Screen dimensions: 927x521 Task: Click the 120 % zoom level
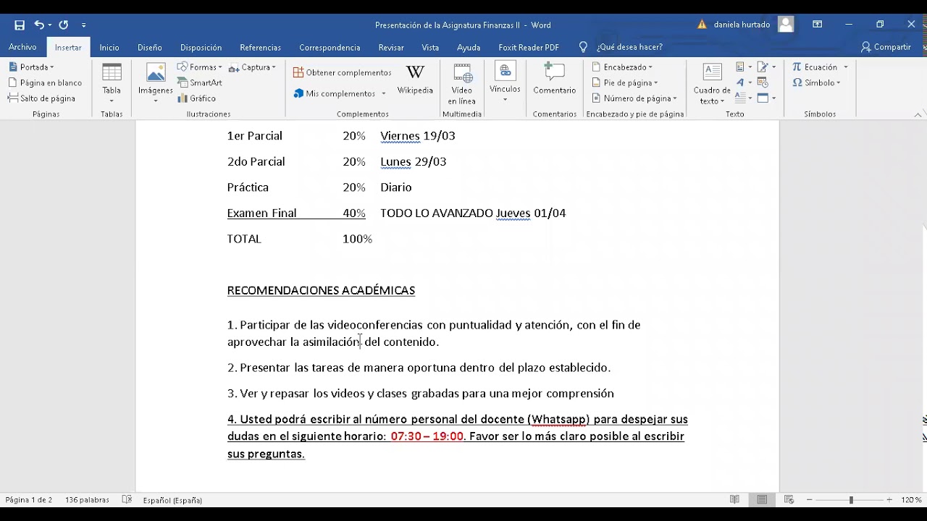[911, 500]
